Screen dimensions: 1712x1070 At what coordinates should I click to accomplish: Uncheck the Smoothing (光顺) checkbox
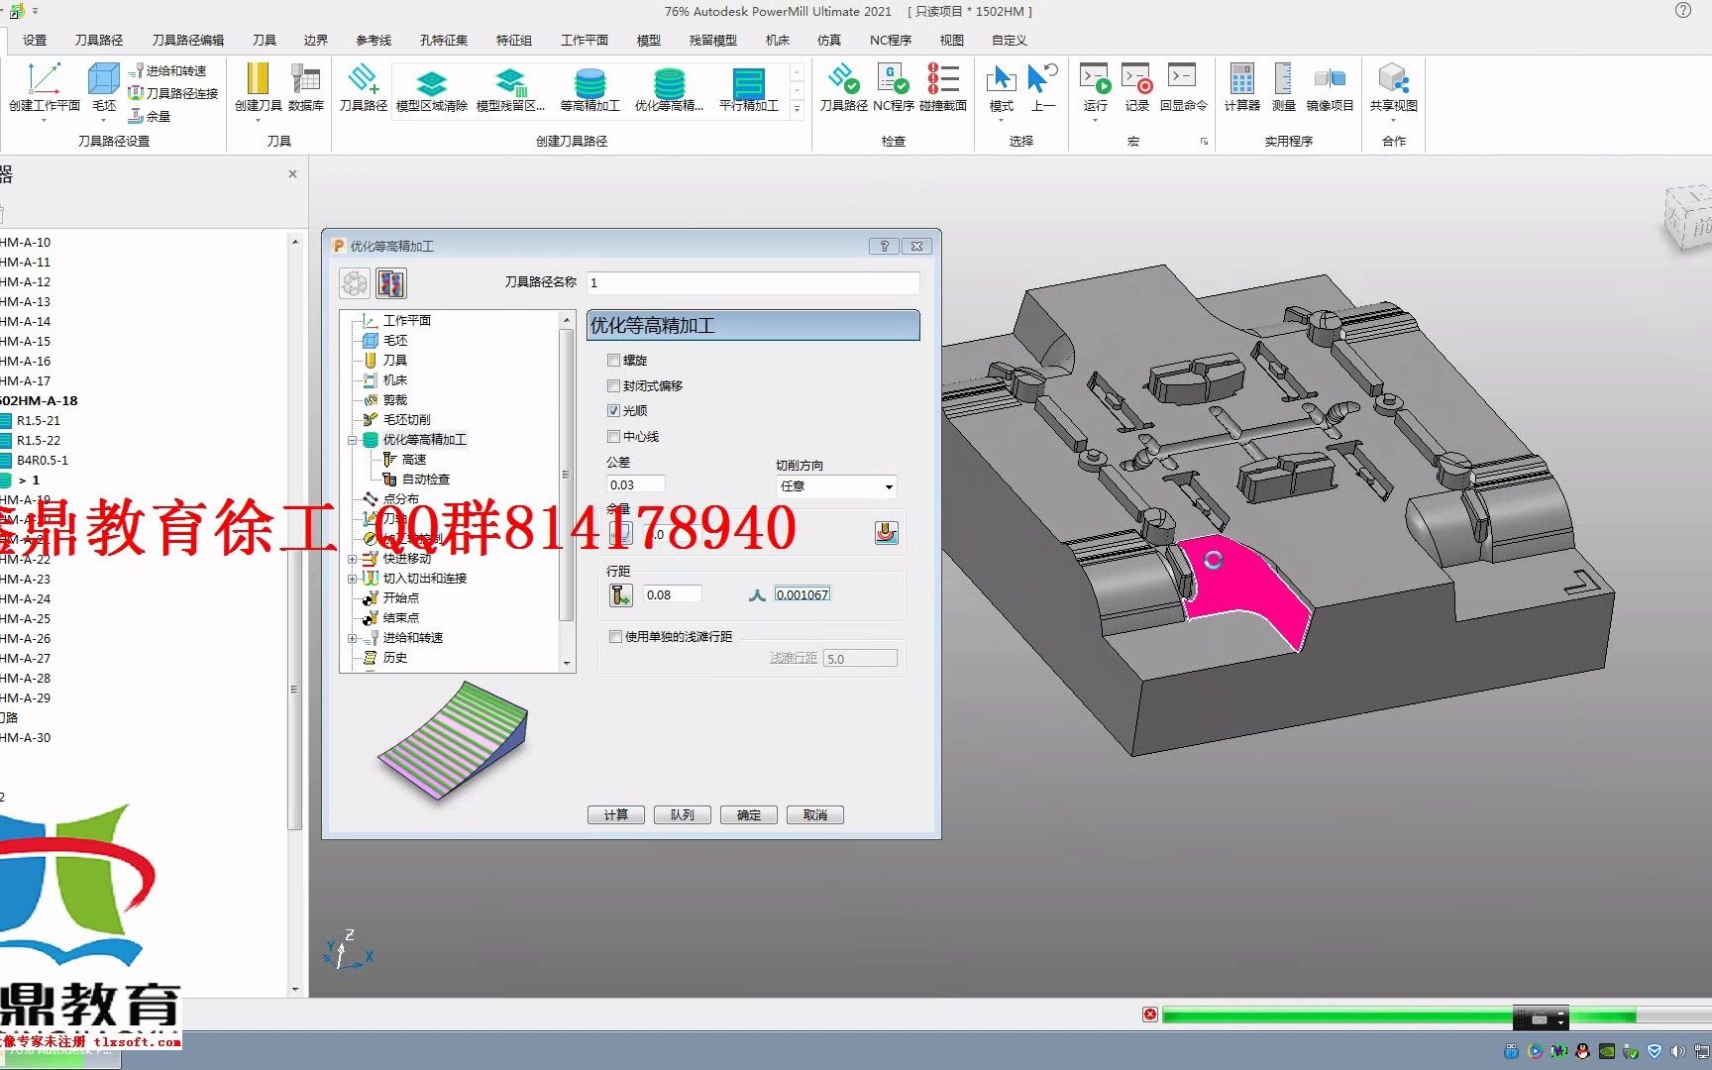point(614,411)
